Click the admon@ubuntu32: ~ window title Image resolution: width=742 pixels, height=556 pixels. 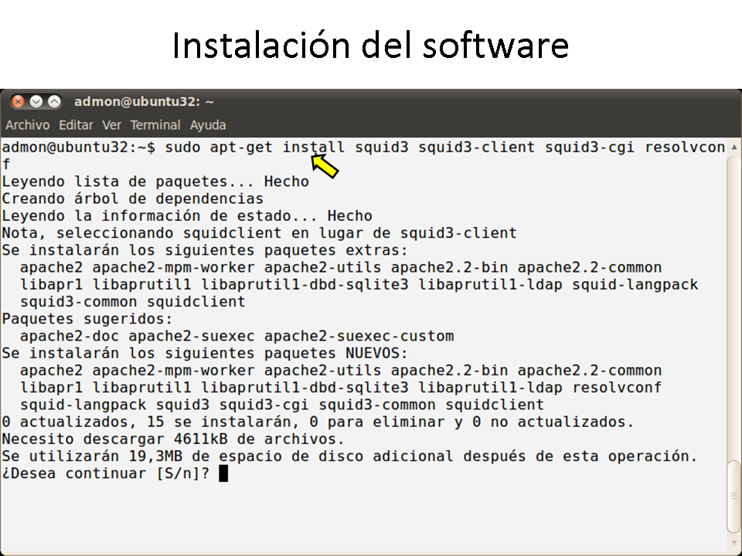pos(144,102)
